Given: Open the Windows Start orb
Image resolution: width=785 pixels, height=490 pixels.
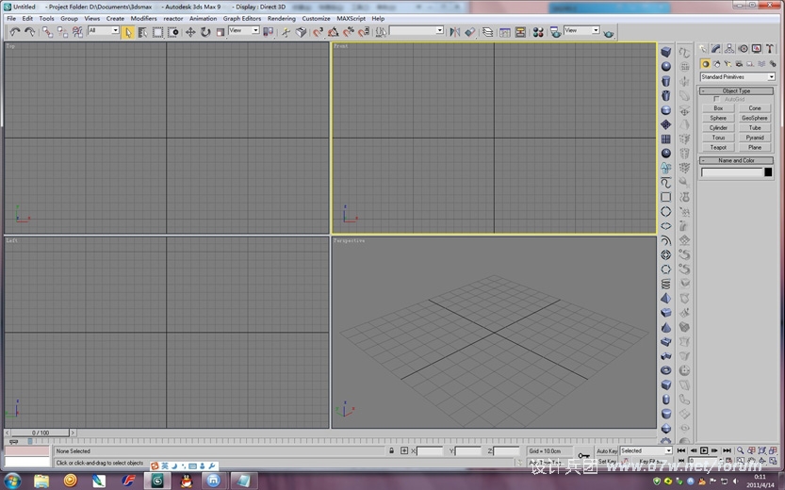Looking at the screenshot, I should (x=12, y=481).
